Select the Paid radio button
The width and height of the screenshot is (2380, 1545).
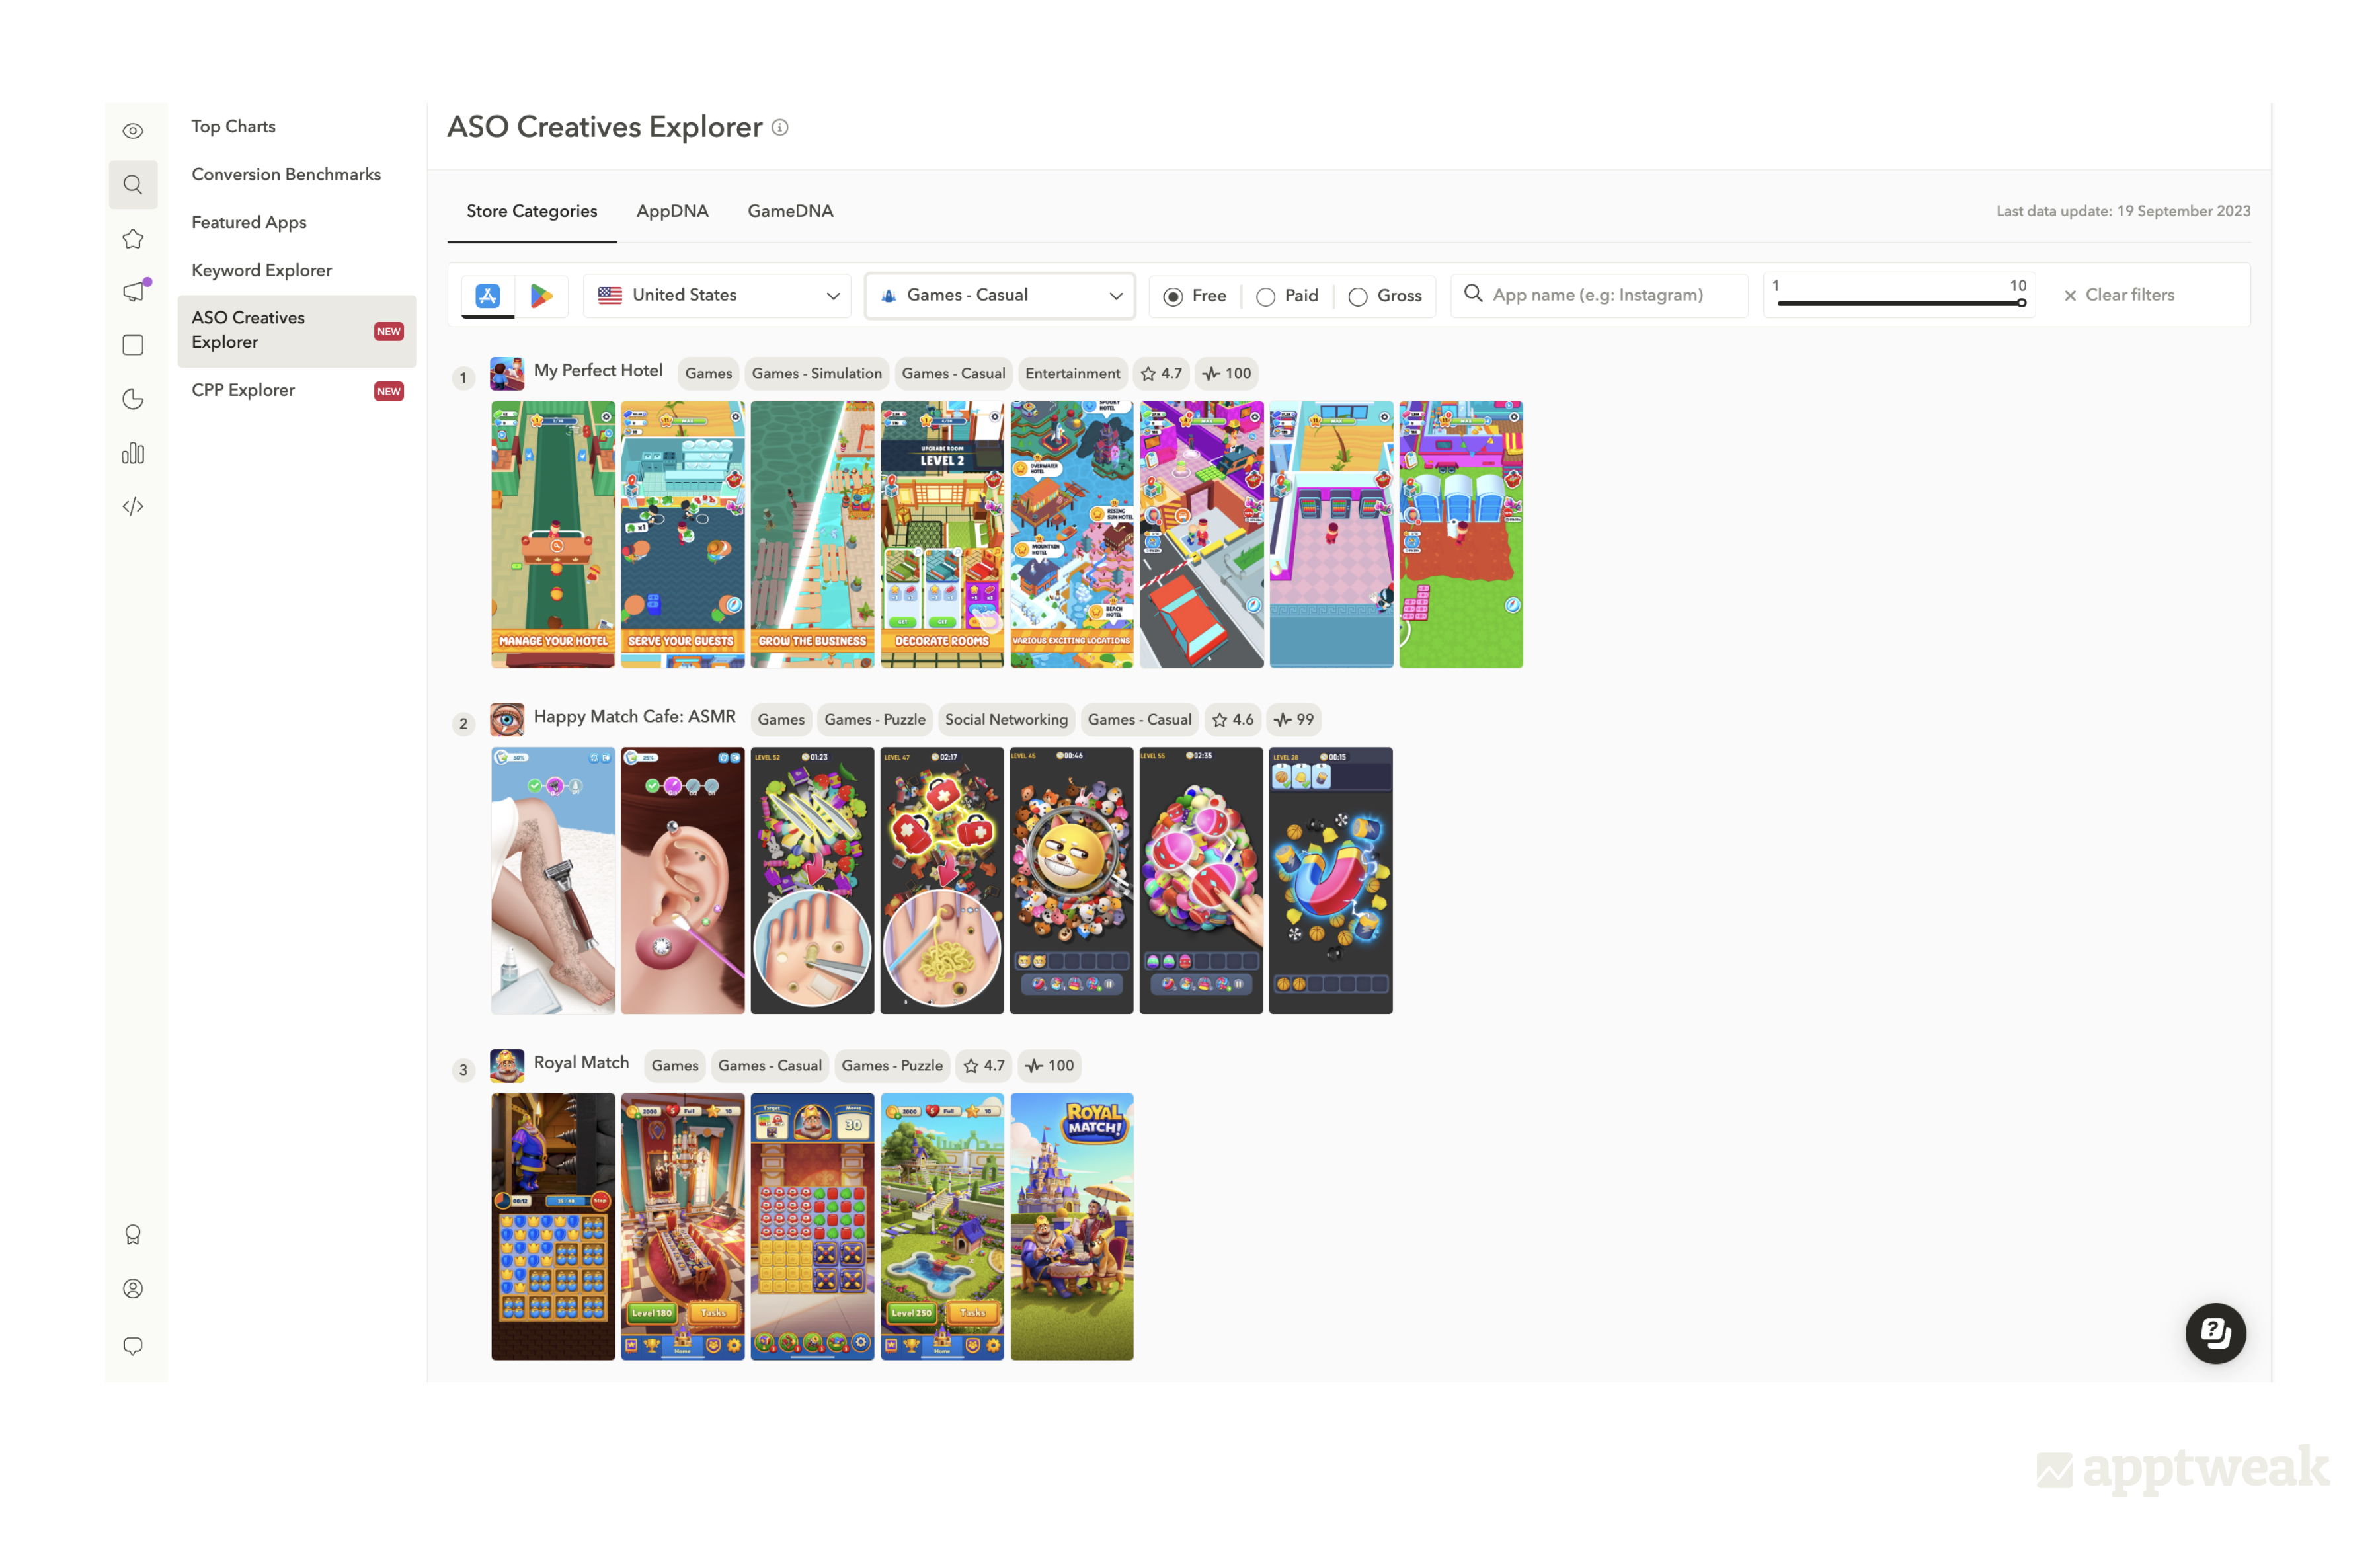click(1266, 297)
